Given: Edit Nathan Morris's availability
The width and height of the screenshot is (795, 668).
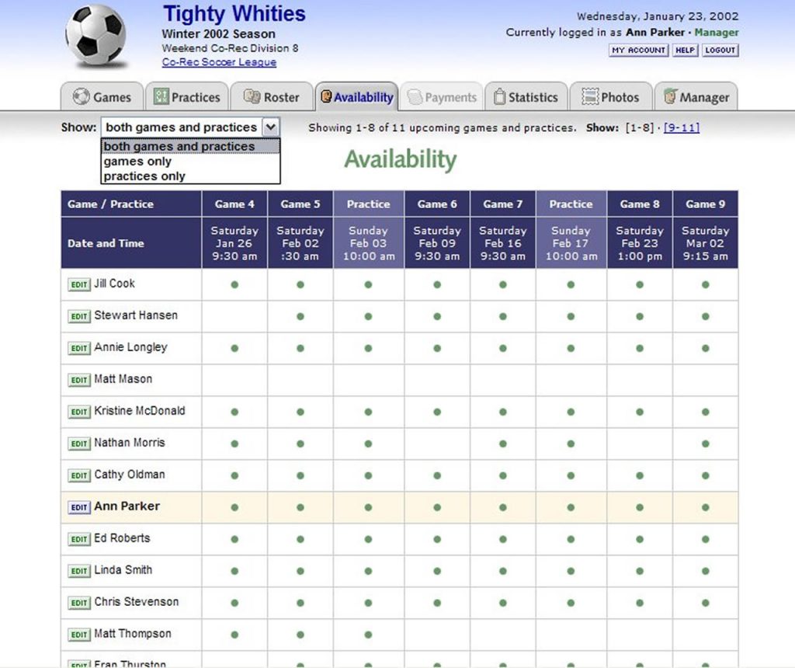Looking at the screenshot, I should [79, 444].
